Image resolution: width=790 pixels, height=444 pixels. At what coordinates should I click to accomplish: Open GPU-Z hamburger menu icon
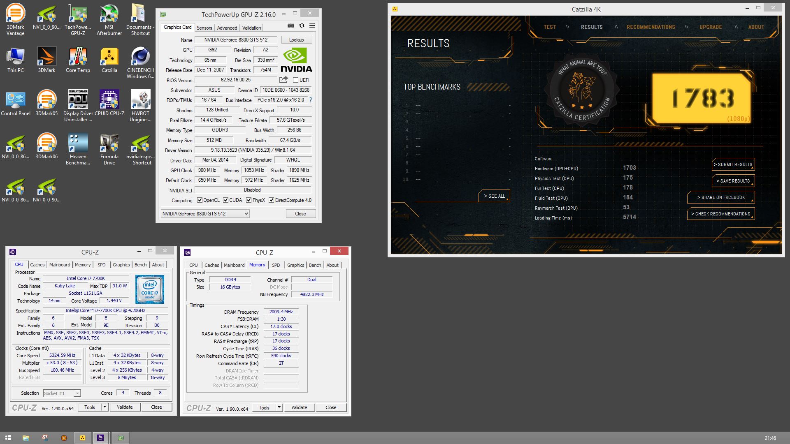pyautogui.click(x=312, y=25)
